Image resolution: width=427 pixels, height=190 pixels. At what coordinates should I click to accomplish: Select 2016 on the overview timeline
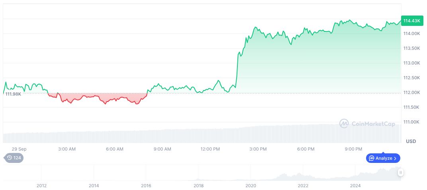(146, 186)
